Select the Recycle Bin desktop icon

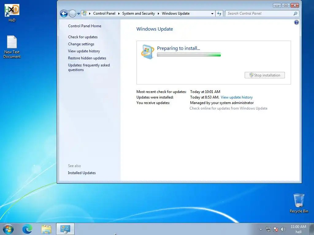(299, 203)
